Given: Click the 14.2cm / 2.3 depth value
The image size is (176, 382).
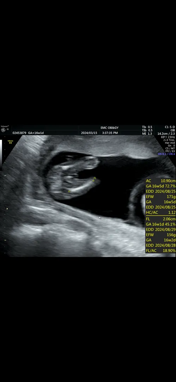Looking at the screenshot, I should click(166, 133).
